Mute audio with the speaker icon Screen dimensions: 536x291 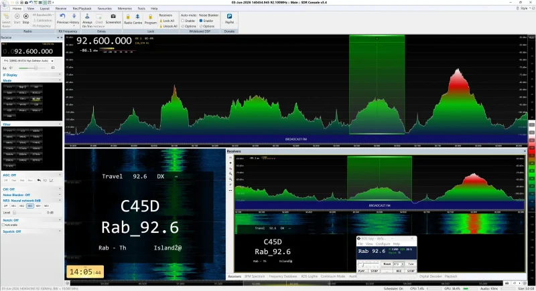[11, 68]
